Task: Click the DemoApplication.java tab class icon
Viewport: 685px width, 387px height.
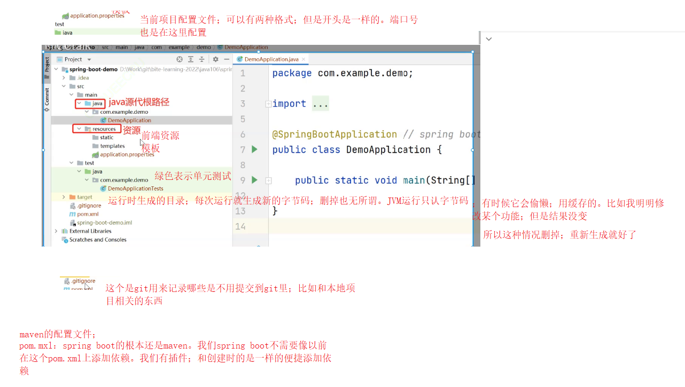Action: (x=240, y=59)
